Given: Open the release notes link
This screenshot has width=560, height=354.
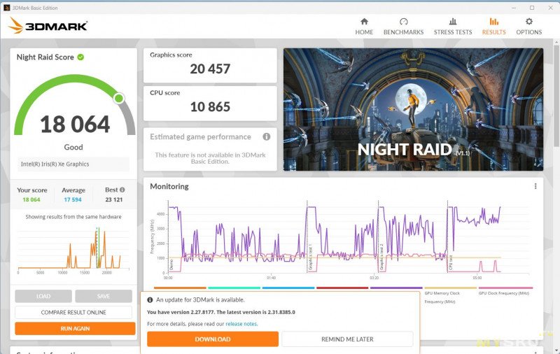Looking at the screenshot, I should pos(241,324).
